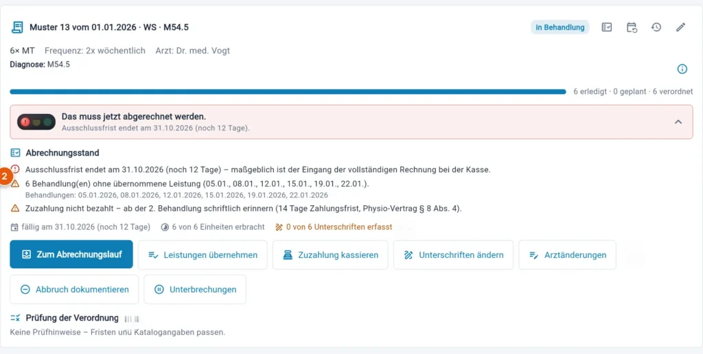Click Leistungen übernehmen button
703x354 pixels.
click(203, 255)
